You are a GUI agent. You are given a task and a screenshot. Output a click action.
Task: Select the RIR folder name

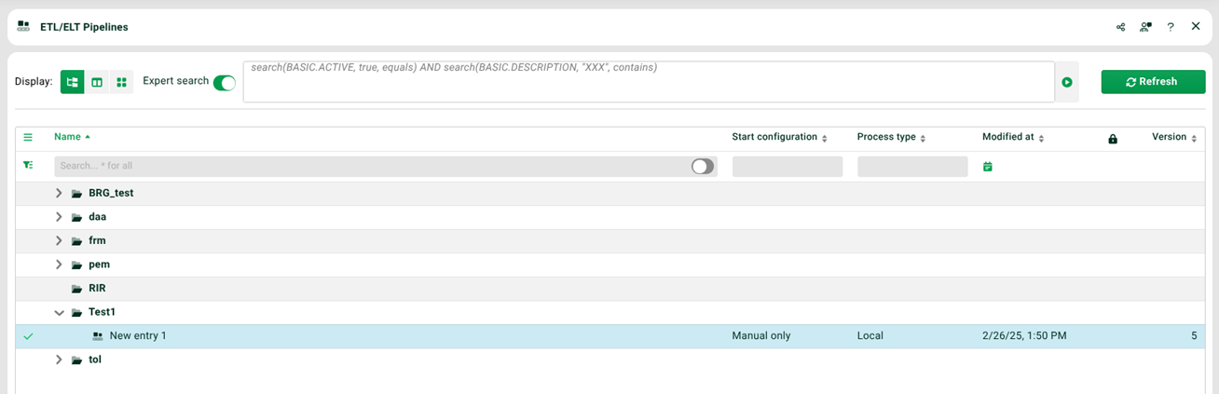coord(97,289)
